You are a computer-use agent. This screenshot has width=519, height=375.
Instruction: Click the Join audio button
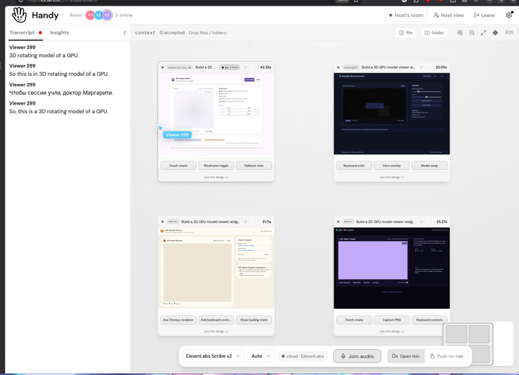pyautogui.click(x=358, y=356)
